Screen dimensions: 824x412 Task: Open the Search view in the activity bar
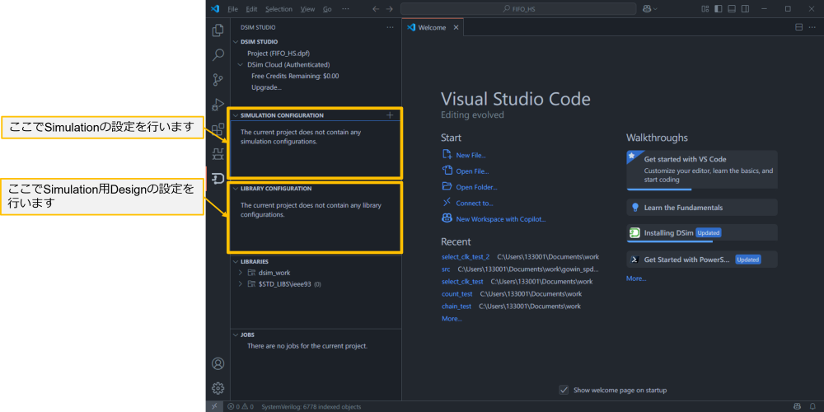point(218,54)
